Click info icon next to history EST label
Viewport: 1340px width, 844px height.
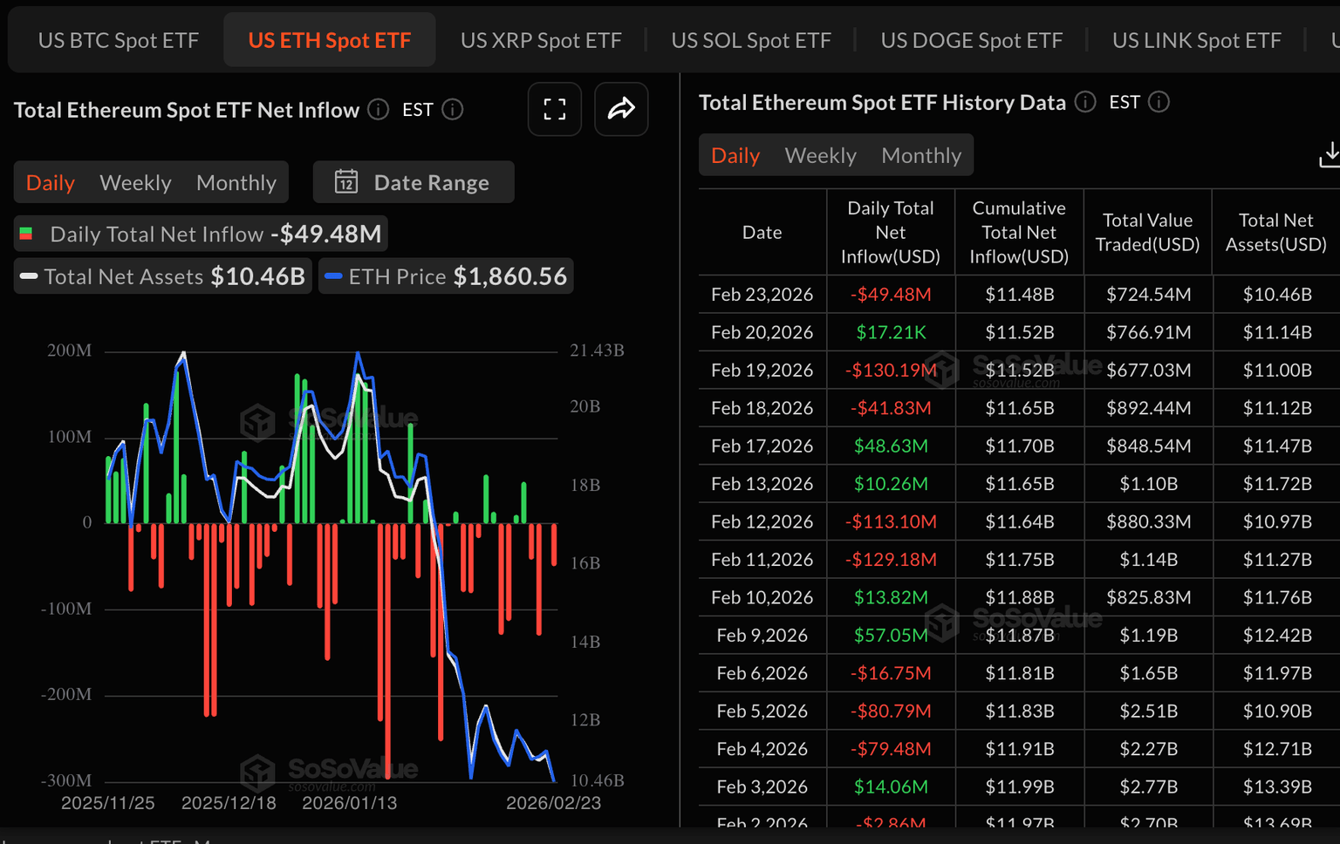coord(1159,102)
